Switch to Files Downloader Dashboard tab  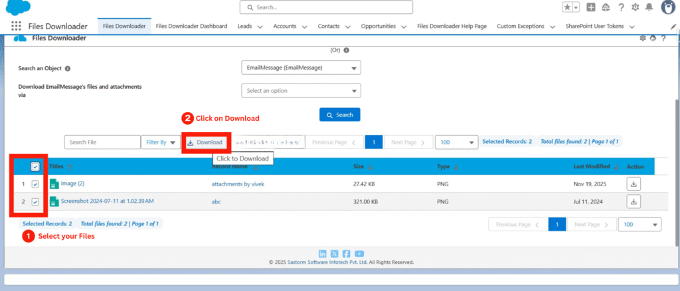click(191, 26)
